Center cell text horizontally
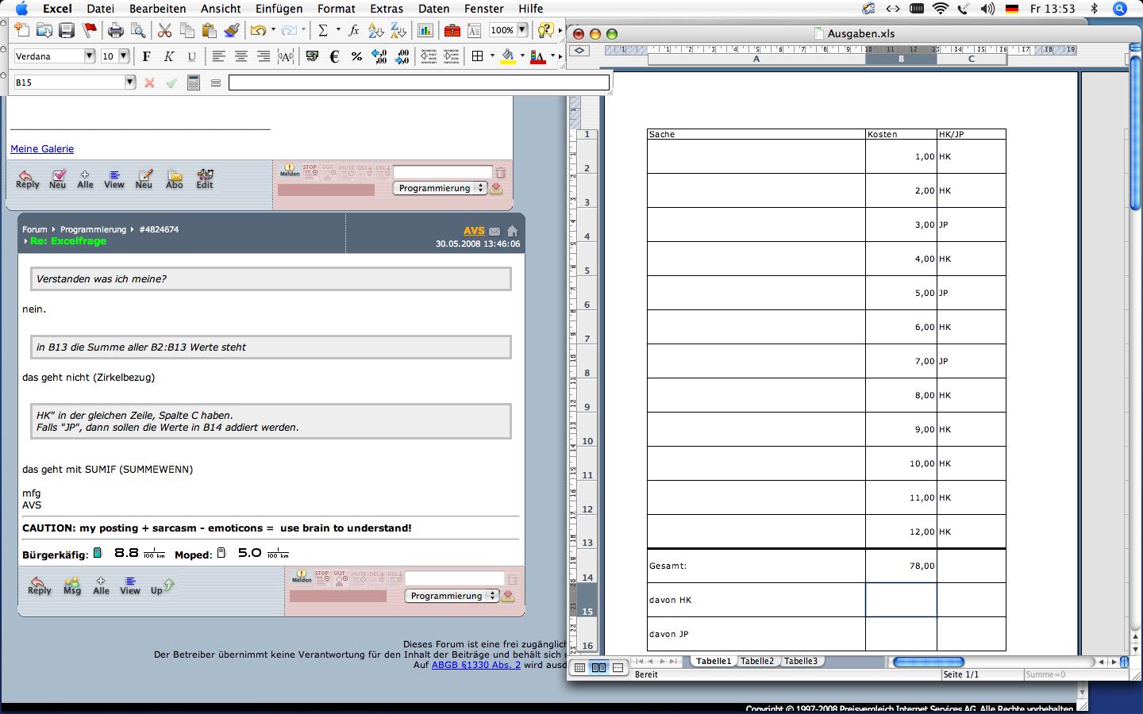Screen dimensions: 1143x714 (241, 56)
